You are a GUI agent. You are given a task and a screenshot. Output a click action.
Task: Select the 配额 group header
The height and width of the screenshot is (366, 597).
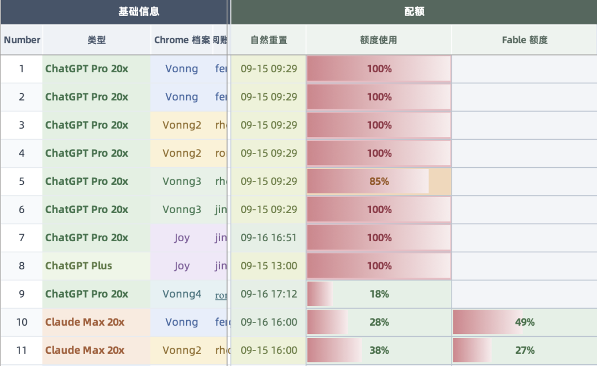pyautogui.click(x=414, y=12)
